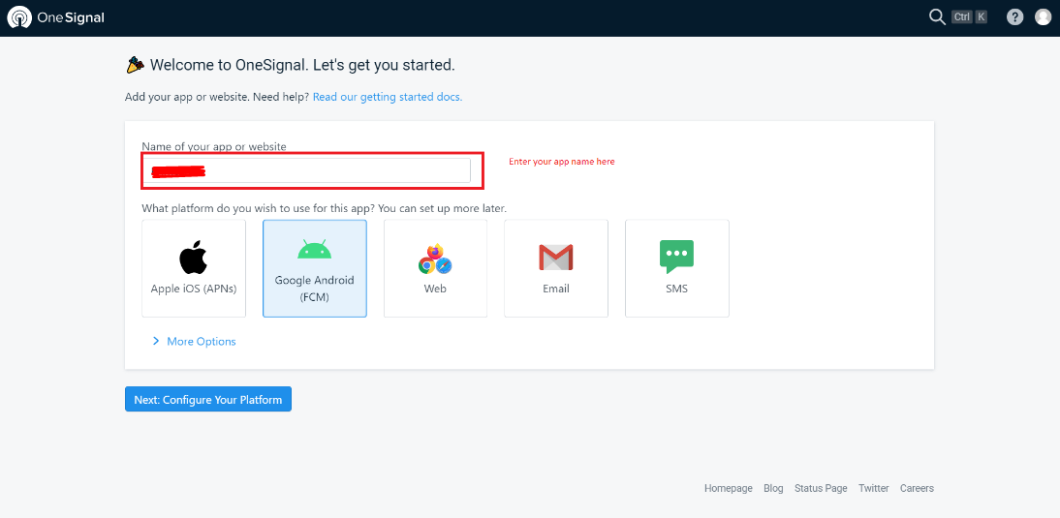The image size is (1060, 518).
Task: Choose the Google Android (FCM) platform
Action: (x=315, y=268)
